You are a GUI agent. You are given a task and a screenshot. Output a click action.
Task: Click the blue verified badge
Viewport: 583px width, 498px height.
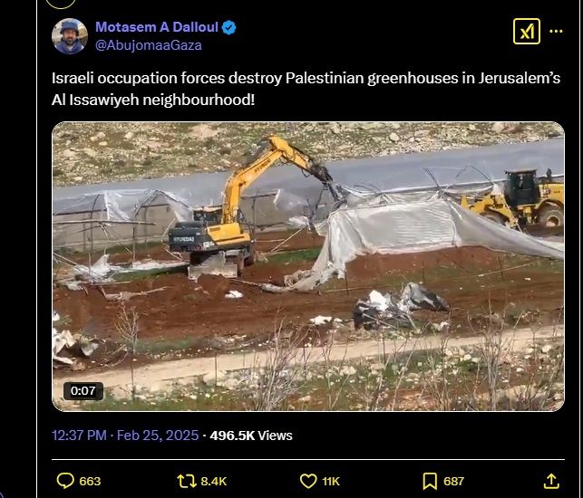pyautogui.click(x=228, y=27)
